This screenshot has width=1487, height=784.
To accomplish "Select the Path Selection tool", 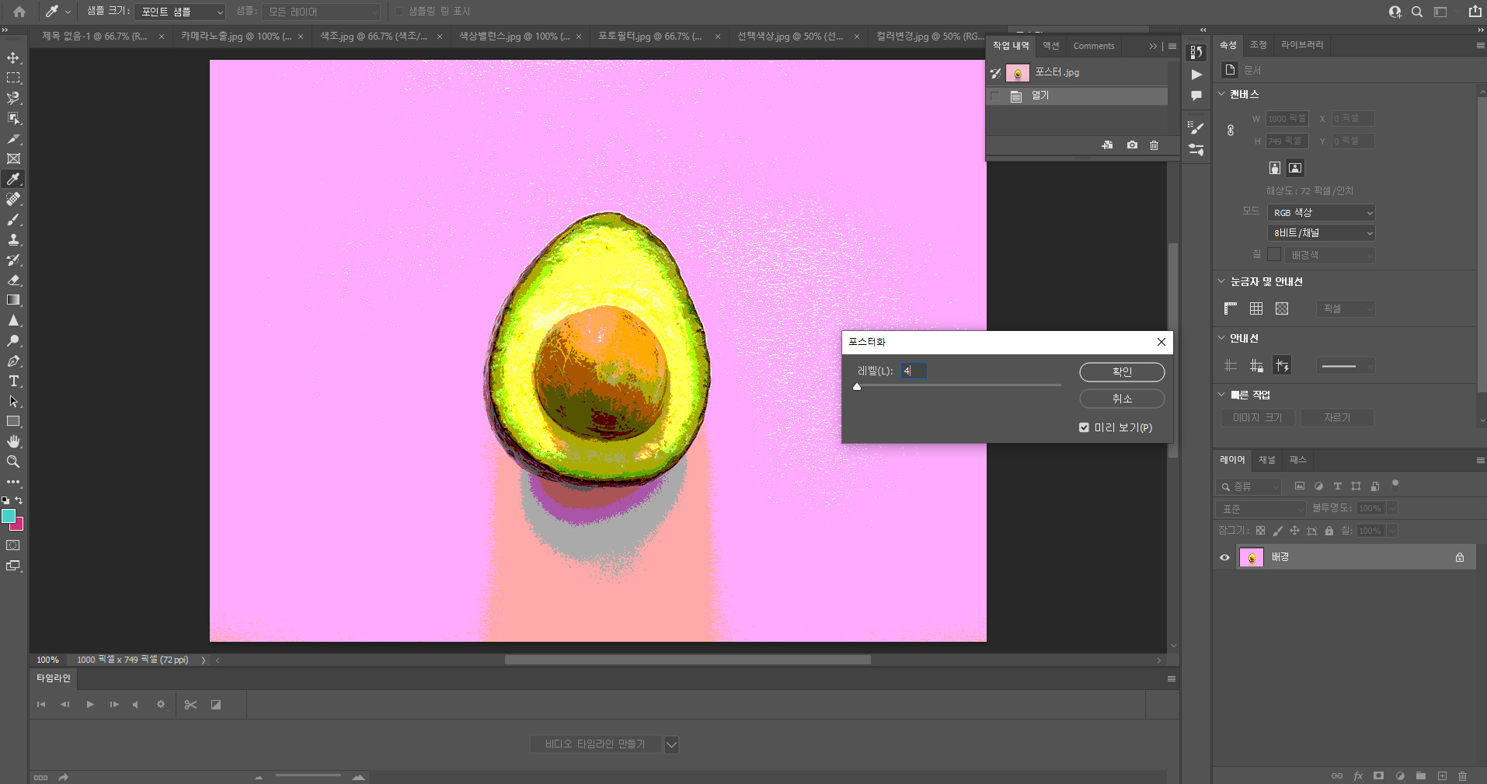I will [x=13, y=402].
